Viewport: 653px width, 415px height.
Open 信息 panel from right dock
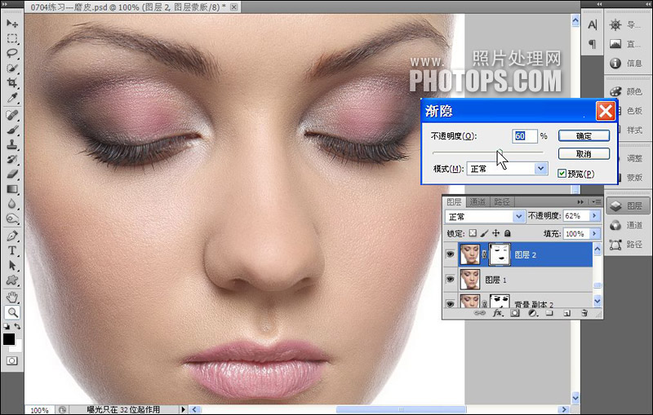click(628, 64)
